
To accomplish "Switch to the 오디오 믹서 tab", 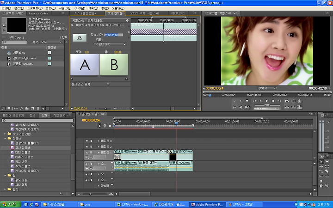I will [144, 13].
